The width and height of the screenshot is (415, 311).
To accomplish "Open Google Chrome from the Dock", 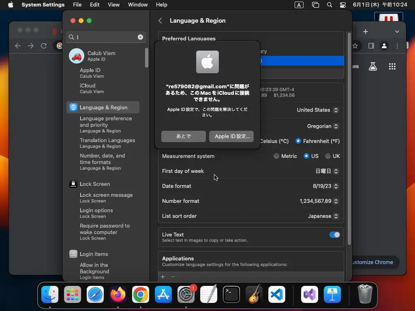I will (x=141, y=294).
